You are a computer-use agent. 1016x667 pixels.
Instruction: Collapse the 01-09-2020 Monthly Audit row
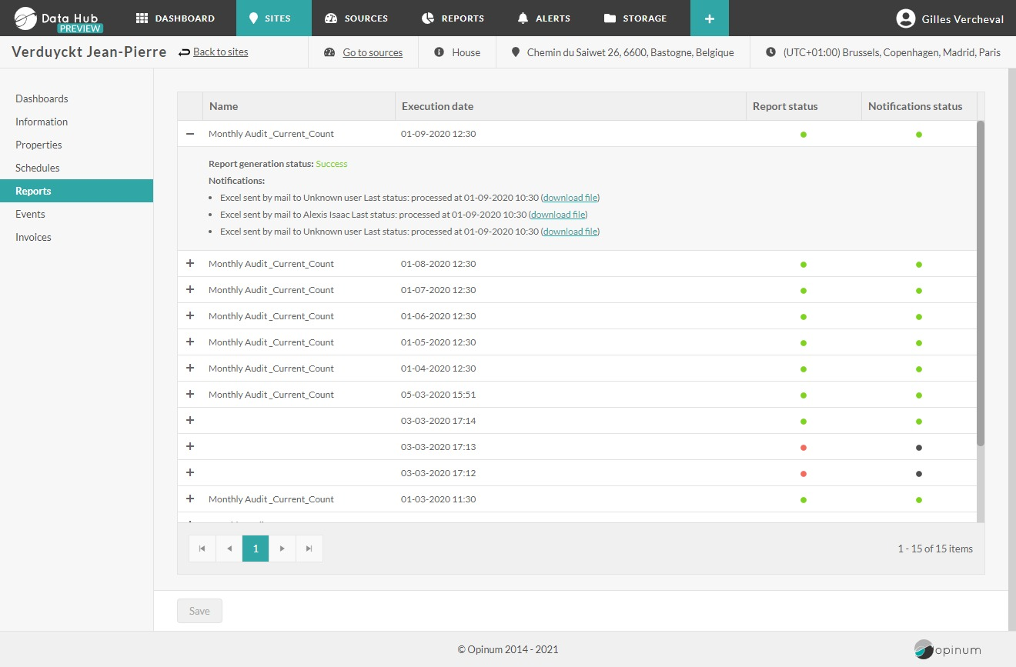190,134
